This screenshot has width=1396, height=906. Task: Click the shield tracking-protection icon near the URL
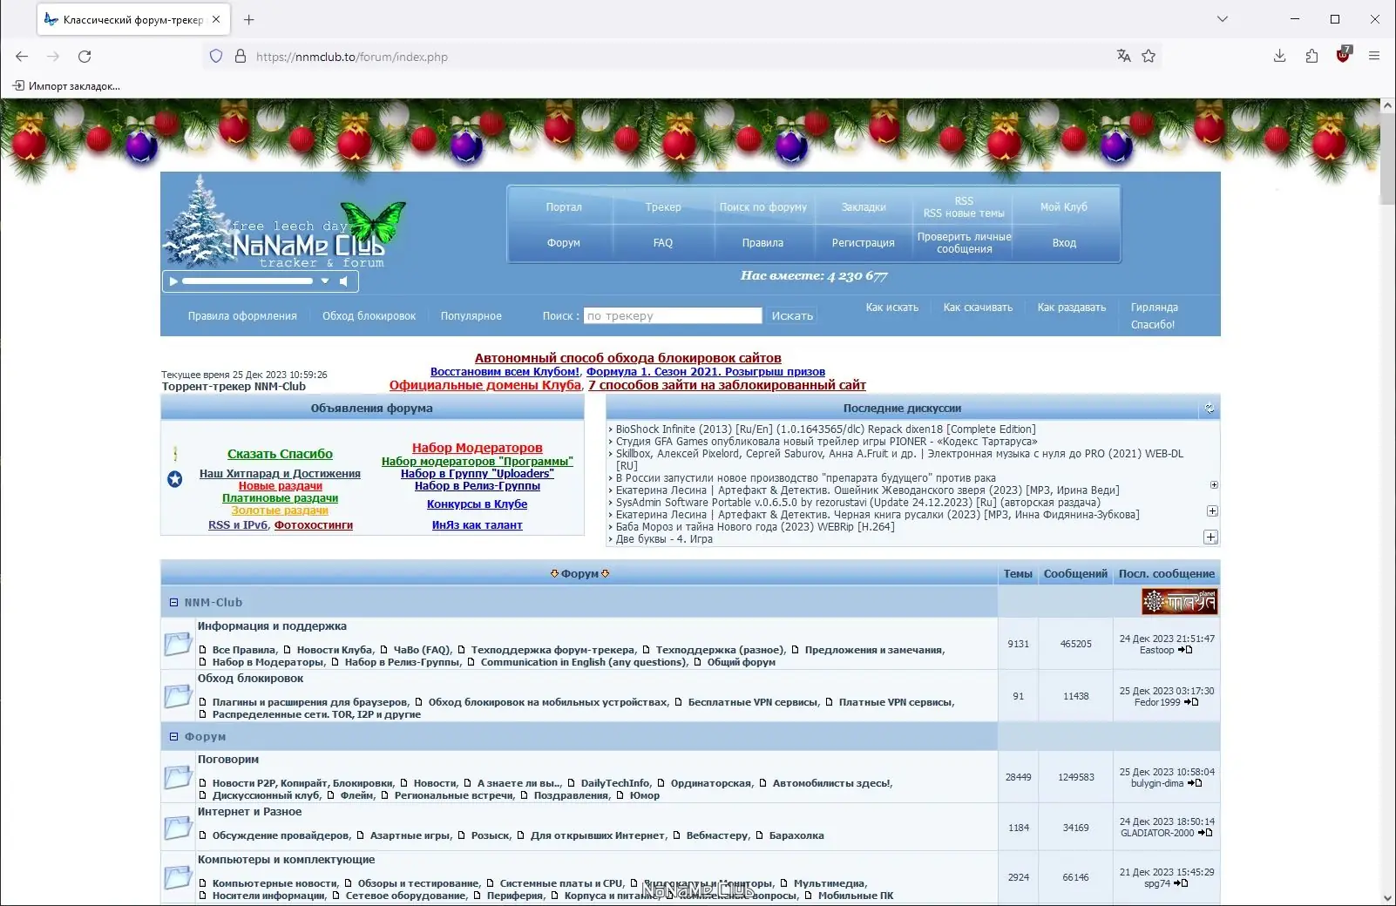point(215,56)
